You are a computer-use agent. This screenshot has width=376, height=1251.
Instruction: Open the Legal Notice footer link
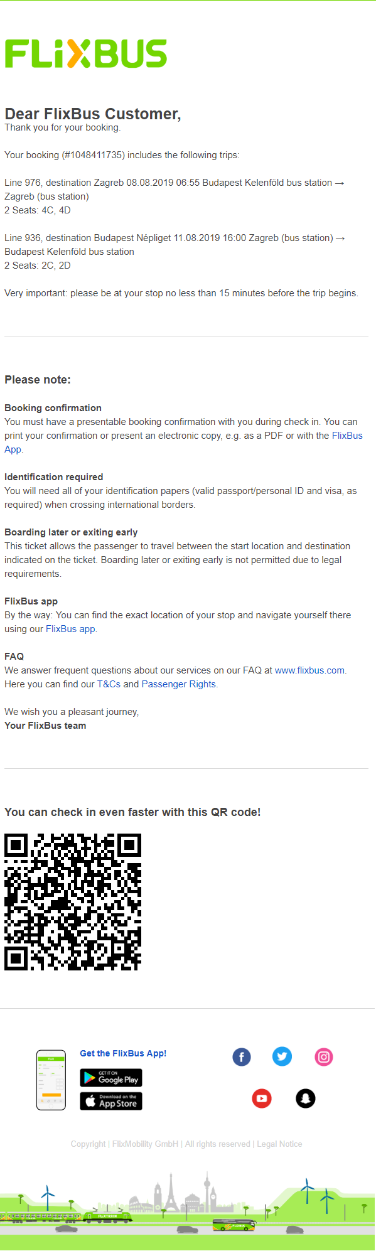279,1144
